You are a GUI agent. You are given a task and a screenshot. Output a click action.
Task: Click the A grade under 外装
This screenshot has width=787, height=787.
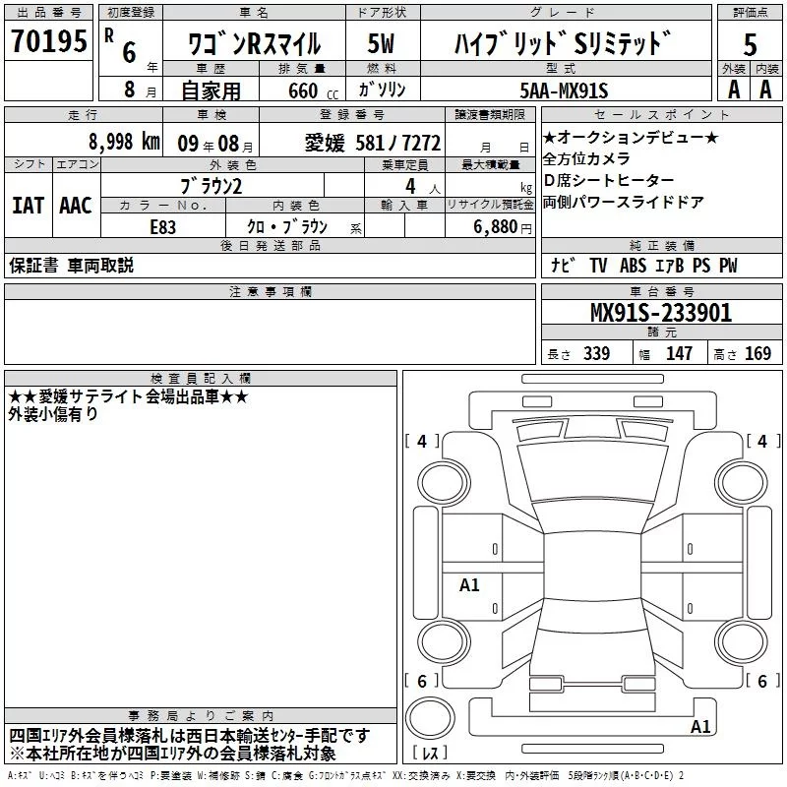pyautogui.click(x=734, y=90)
